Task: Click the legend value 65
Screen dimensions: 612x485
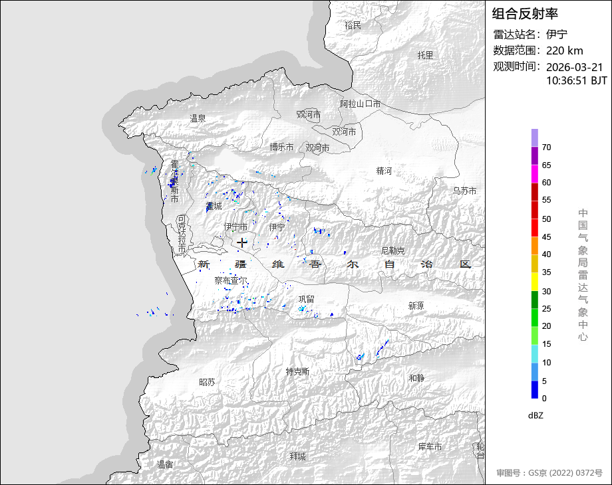Action: pyautogui.click(x=546, y=165)
